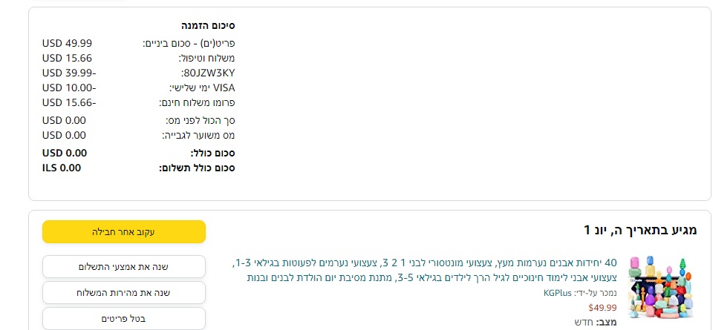Screen dimensions: 713x330
Task: Click the "מס משוער לגבייה" estimated tax label
Action: pos(198,135)
